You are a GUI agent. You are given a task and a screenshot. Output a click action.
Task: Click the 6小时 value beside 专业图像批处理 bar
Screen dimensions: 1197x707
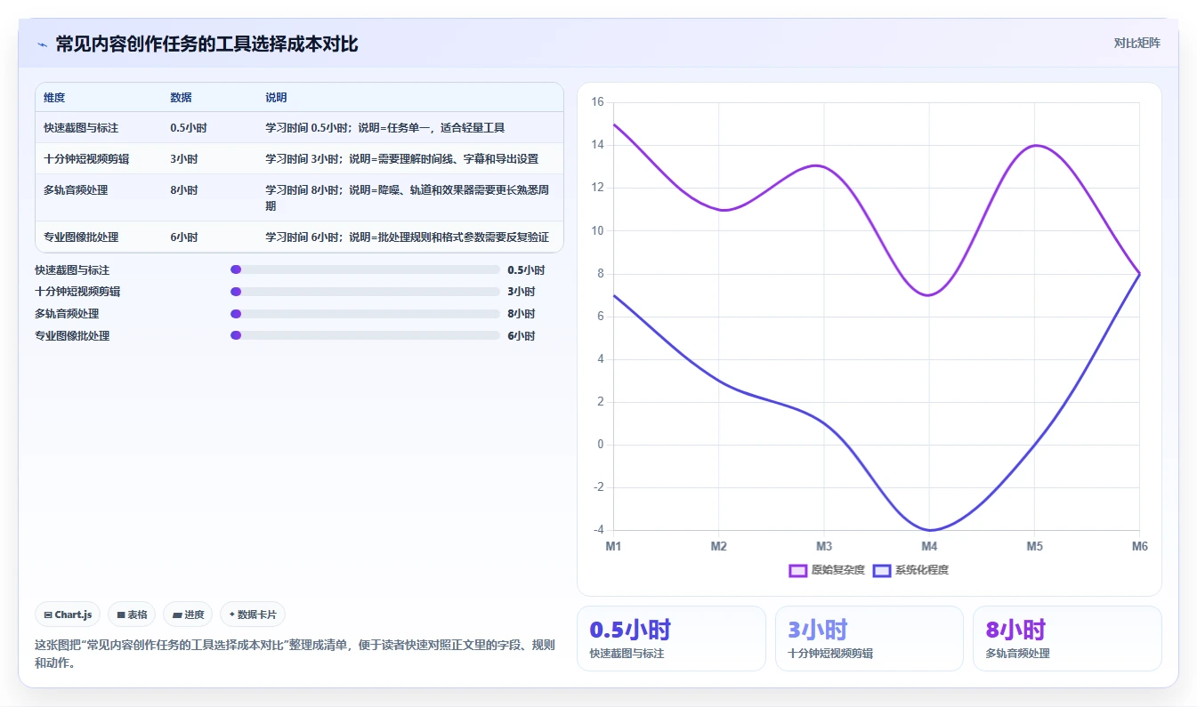click(522, 336)
